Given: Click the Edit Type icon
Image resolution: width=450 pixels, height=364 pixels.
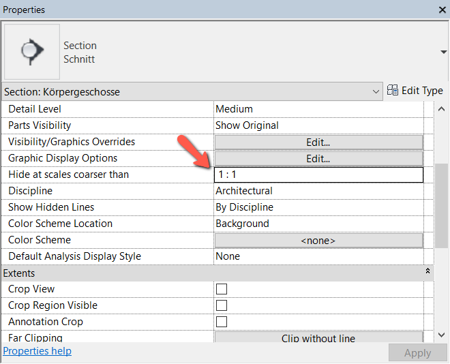Looking at the screenshot, I should 393,90.
